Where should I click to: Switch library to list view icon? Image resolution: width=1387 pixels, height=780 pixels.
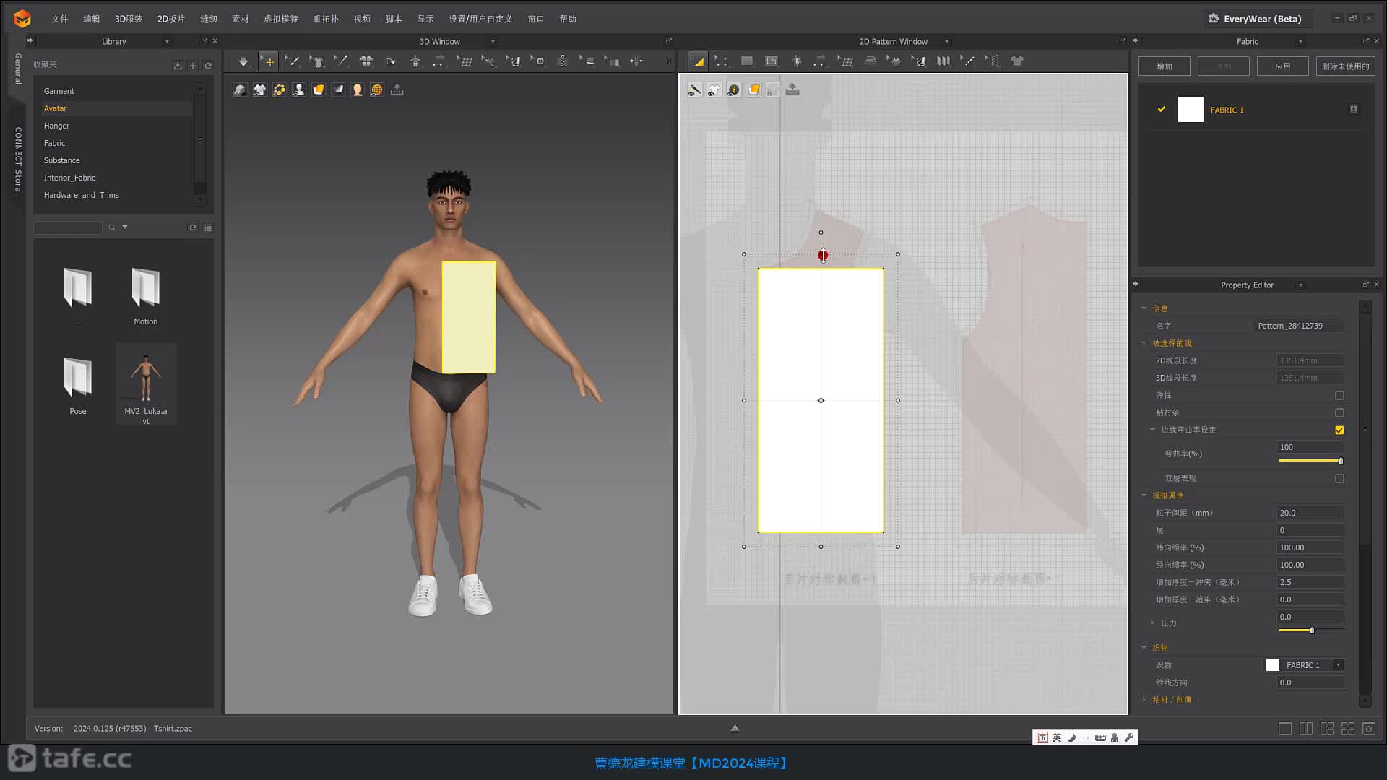point(208,227)
